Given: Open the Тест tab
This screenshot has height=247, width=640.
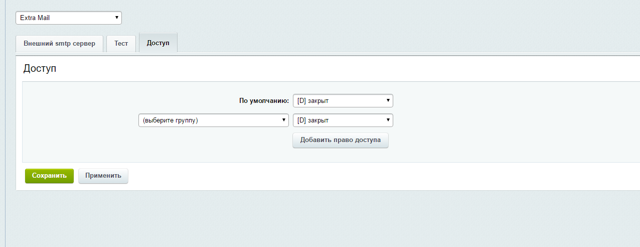Looking at the screenshot, I should pos(121,44).
